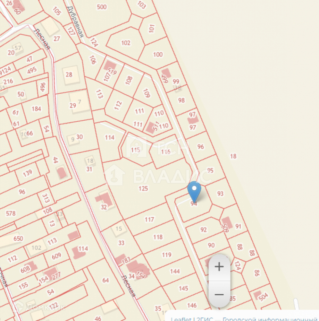Select the parcel labeled 100
319x321 pixels.
point(158,55)
